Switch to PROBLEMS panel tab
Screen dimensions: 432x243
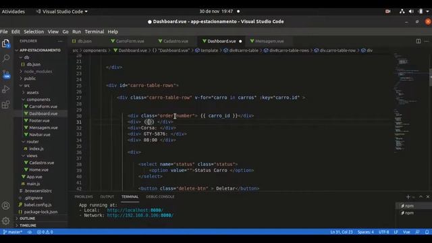[84, 196]
